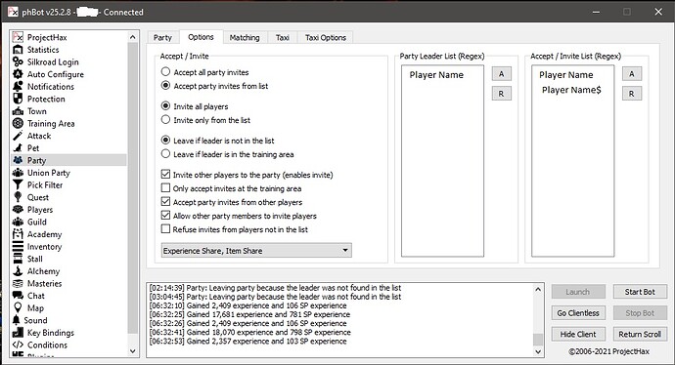Select Accept all party invites radio
The width and height of the screenshot is (675, 365).
(x=165, y=71)
